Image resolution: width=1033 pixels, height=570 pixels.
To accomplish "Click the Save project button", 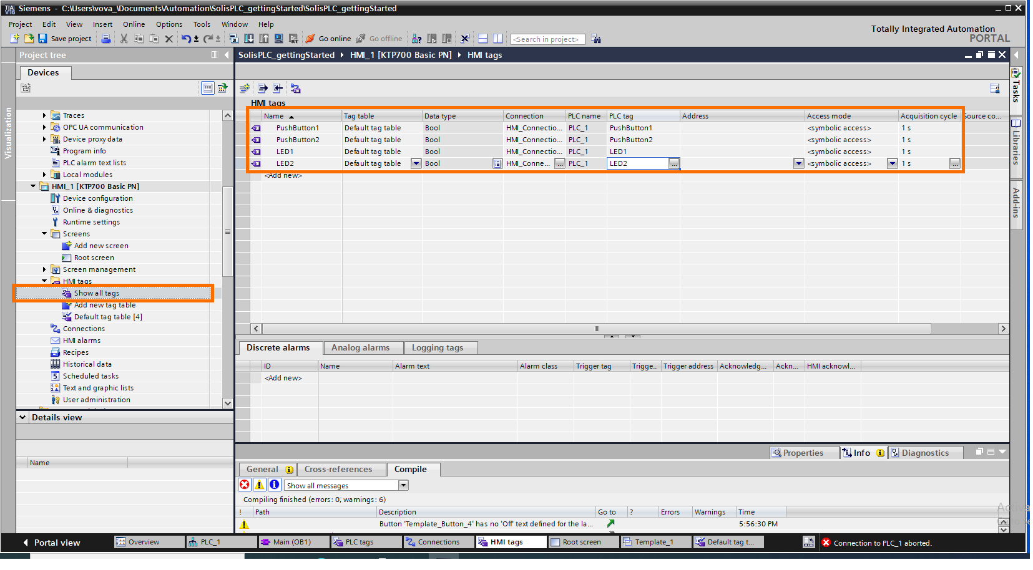I will 65,39.
